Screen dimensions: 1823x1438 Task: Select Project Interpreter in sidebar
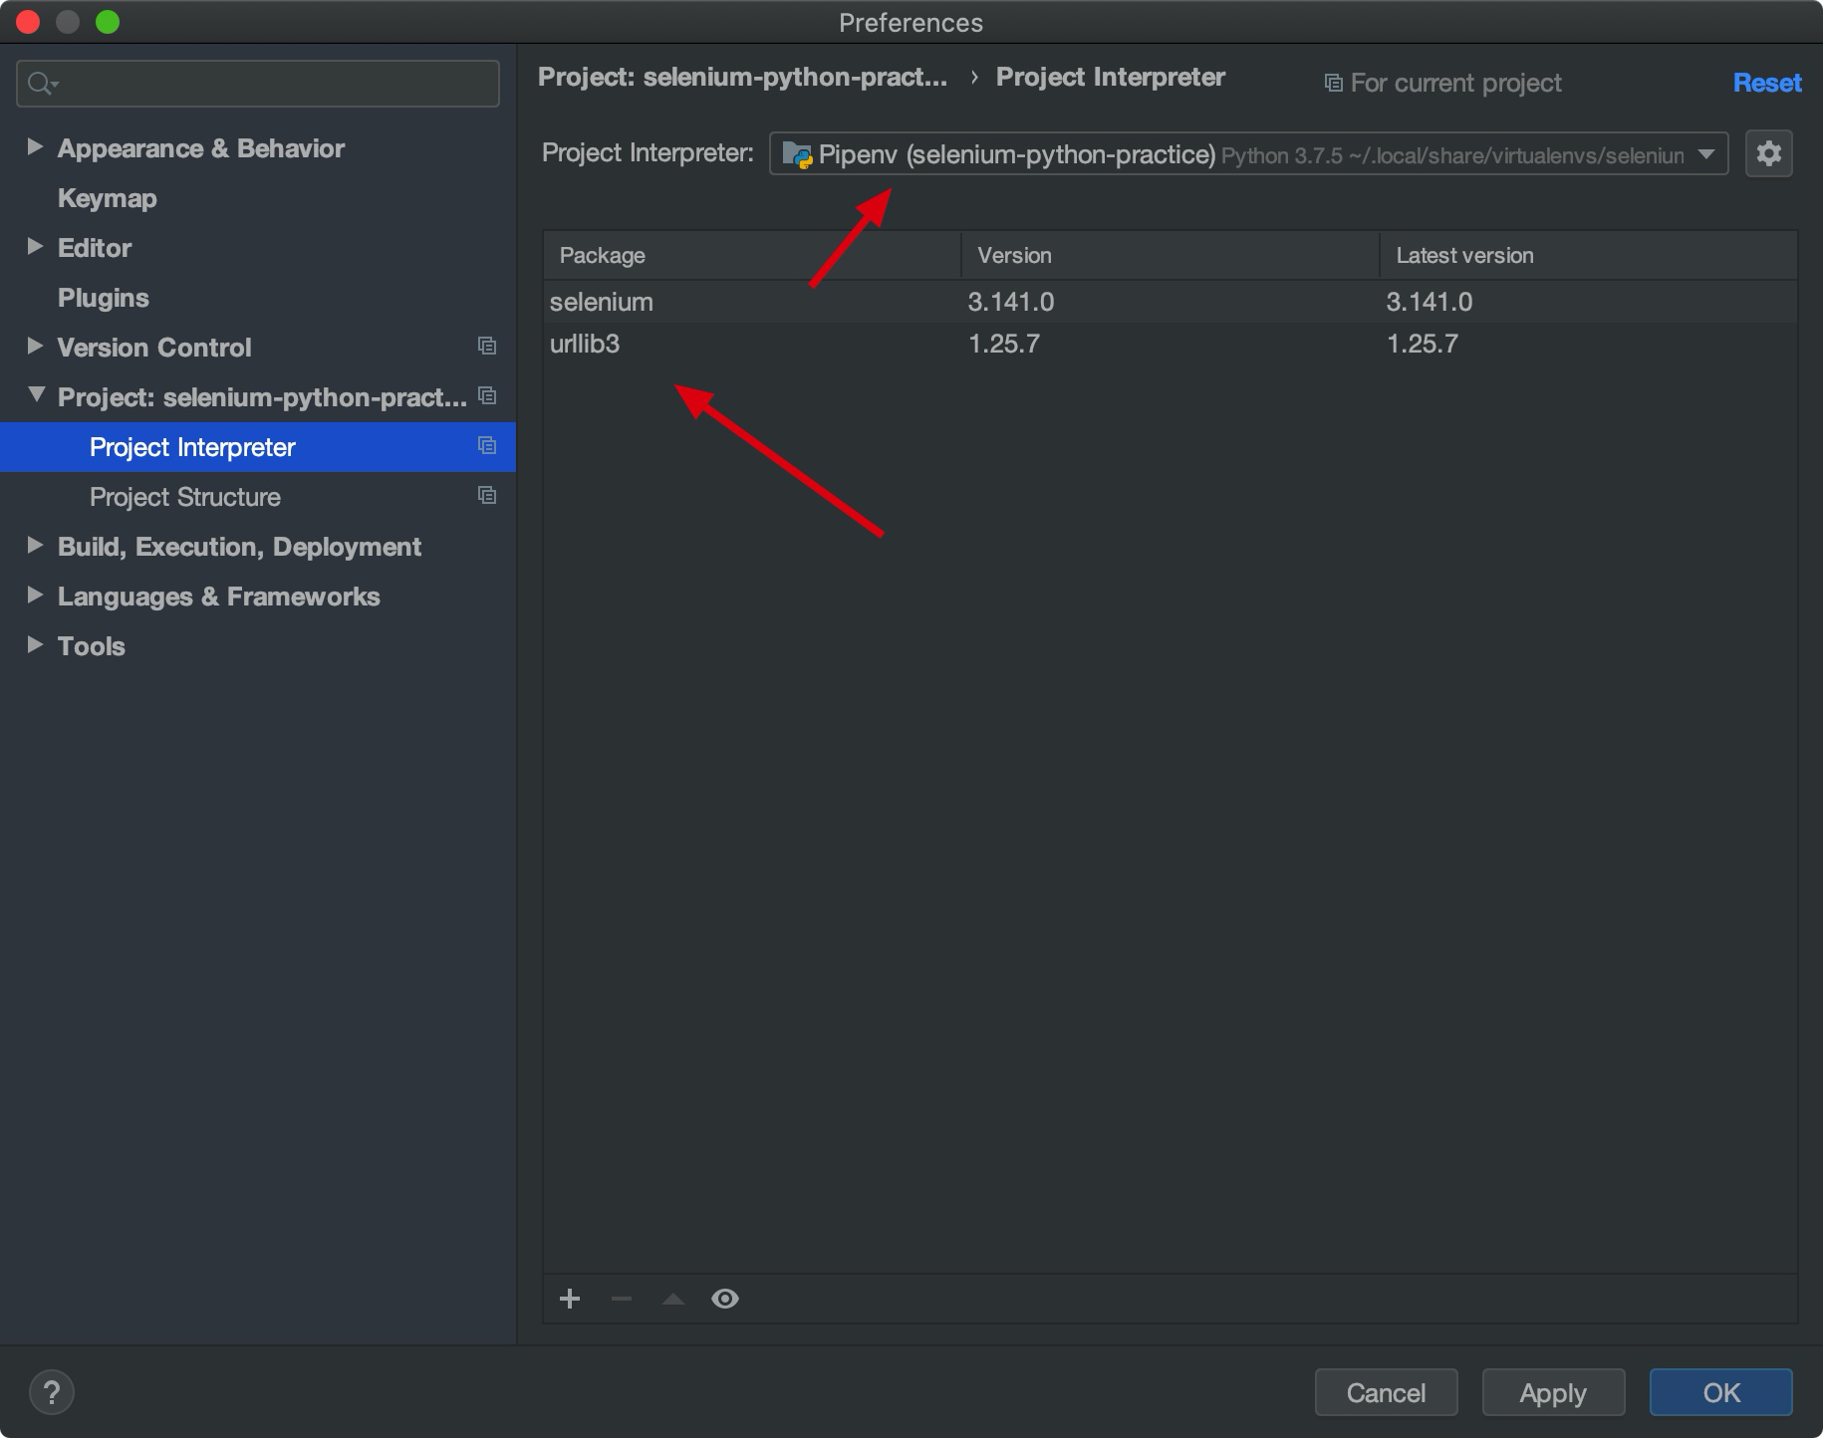(258, 447)
